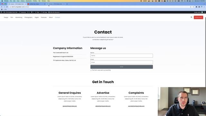Viewport: 206px width, 116px height.
Task: Open the About nav link
Action: click(x=51, y=17)
